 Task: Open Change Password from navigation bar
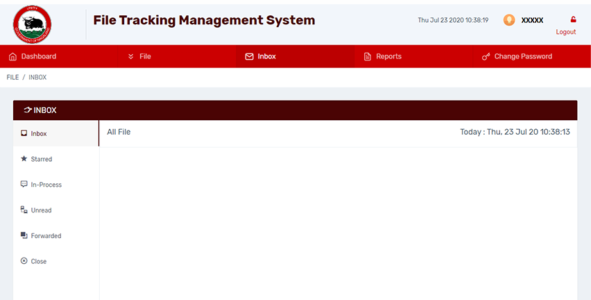(x=522, y=56)
